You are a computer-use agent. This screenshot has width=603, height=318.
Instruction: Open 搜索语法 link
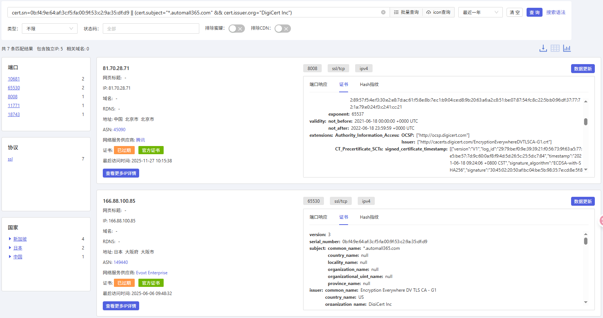click(x=556, y=12)
